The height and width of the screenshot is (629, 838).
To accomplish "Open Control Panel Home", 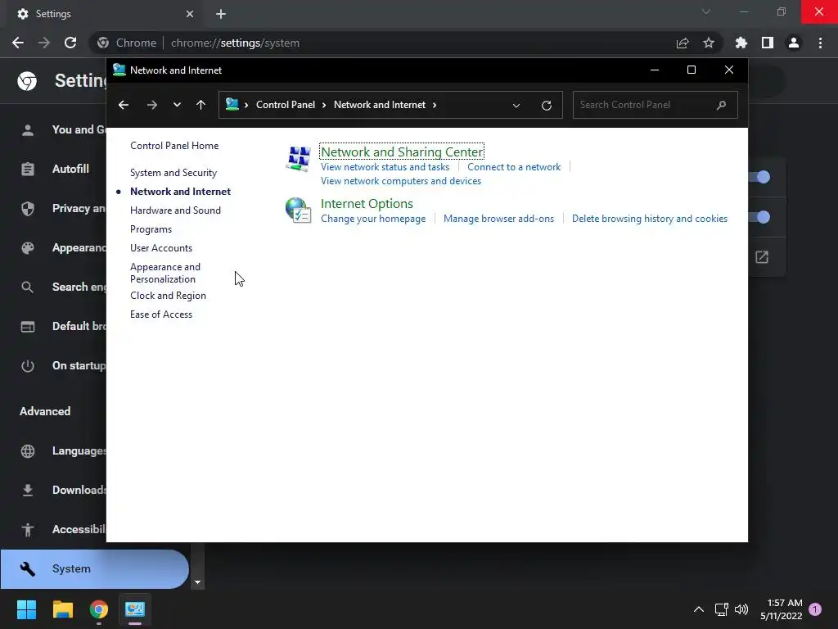I will [x=174, y=146].
